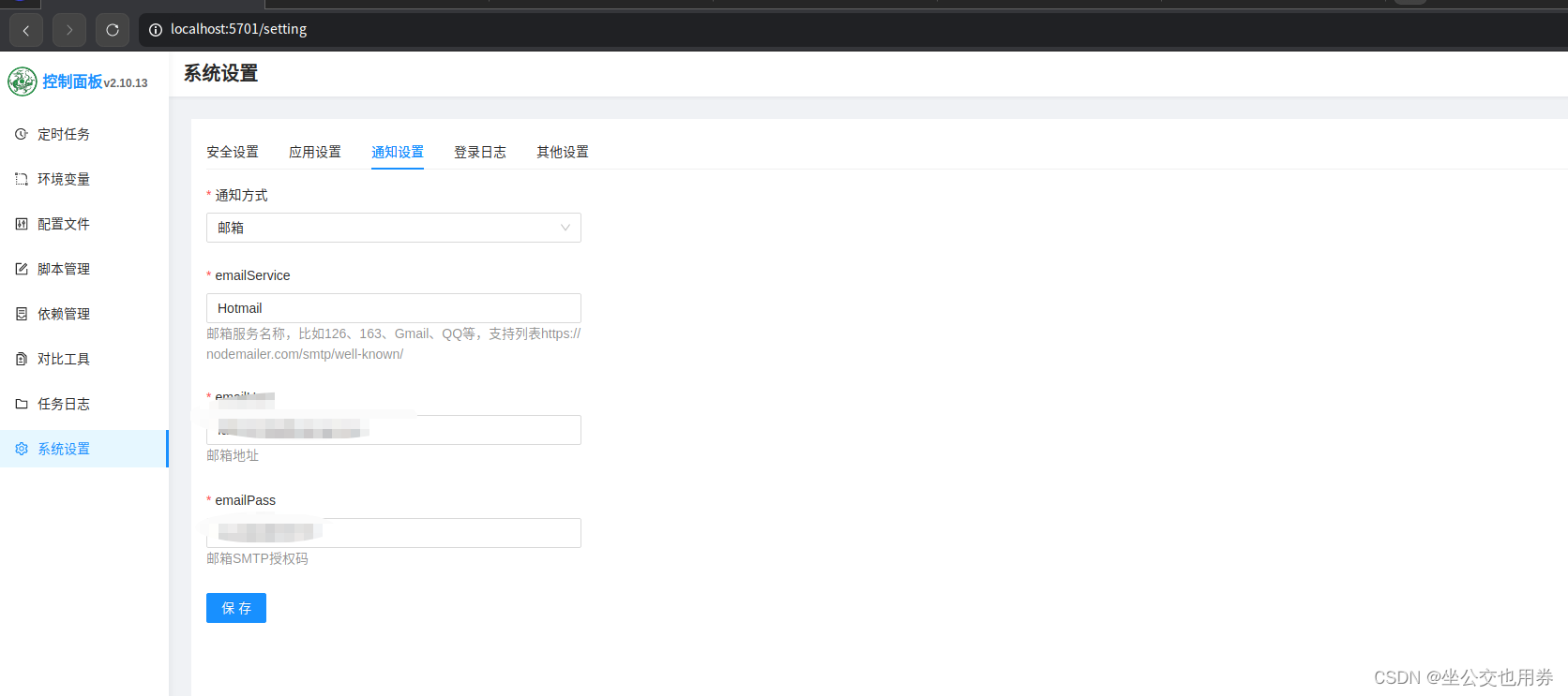This screenshot has height=696, width=1568.
Task: Switch to the 其他设置 tab
Action: [563, 152]
